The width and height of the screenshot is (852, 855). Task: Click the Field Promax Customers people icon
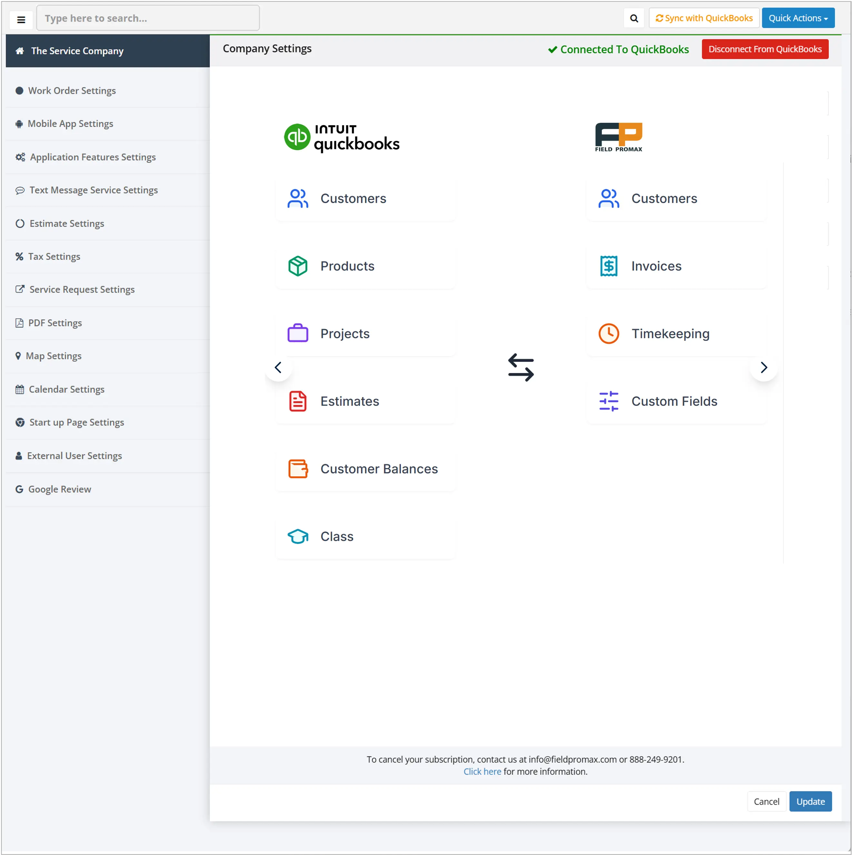[609, 199]
